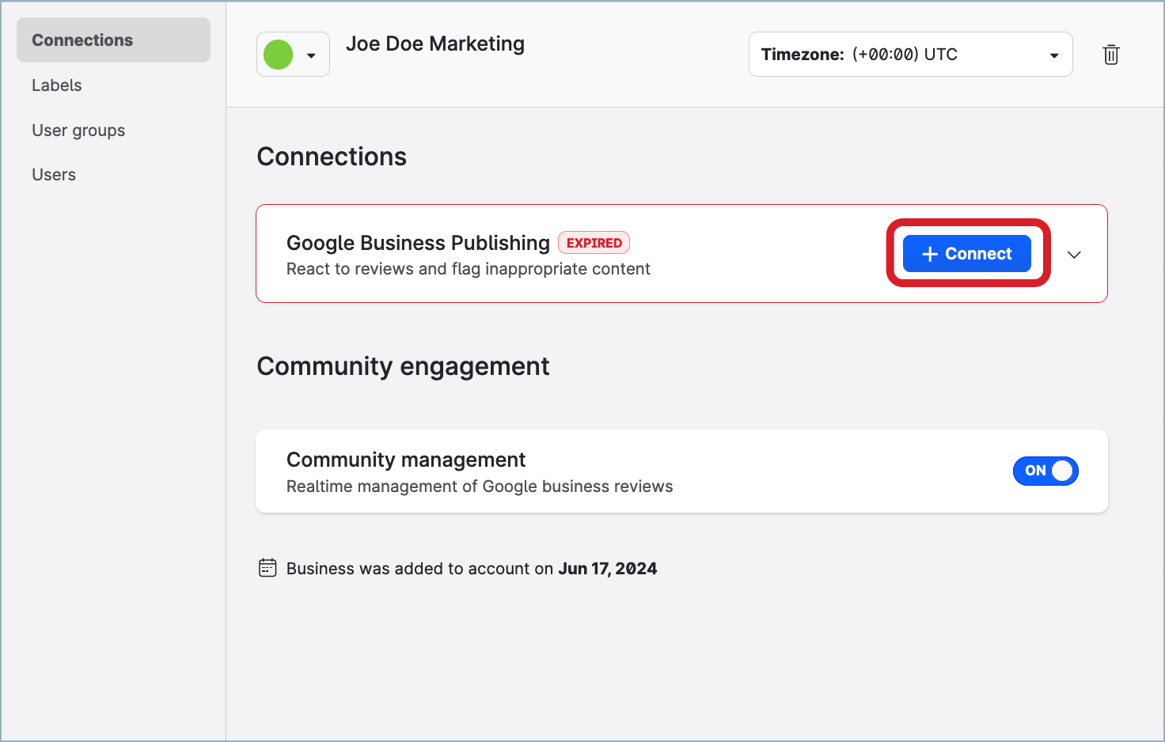
Task: Click the plus icon inside Connect button
Action: tap(930, 254)
